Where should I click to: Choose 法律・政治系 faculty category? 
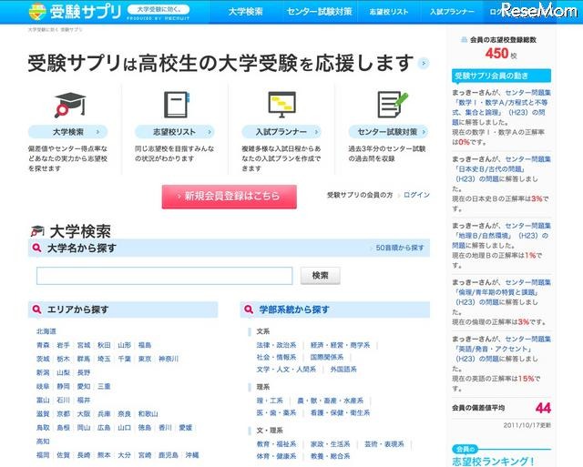point(276,345)
